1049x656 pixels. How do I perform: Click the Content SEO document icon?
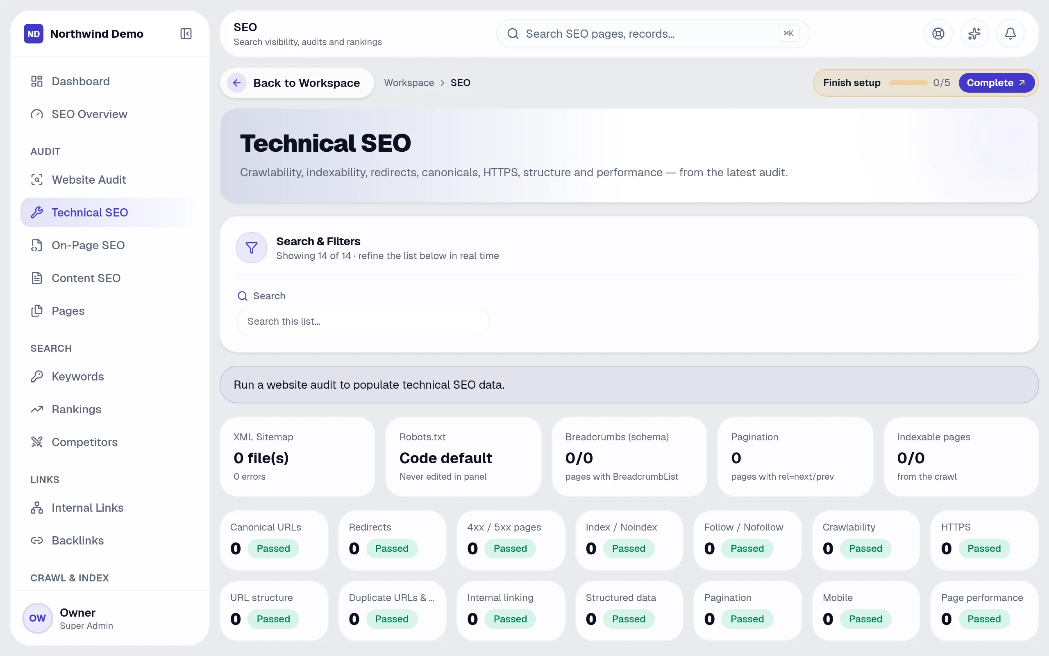point(37,278)
